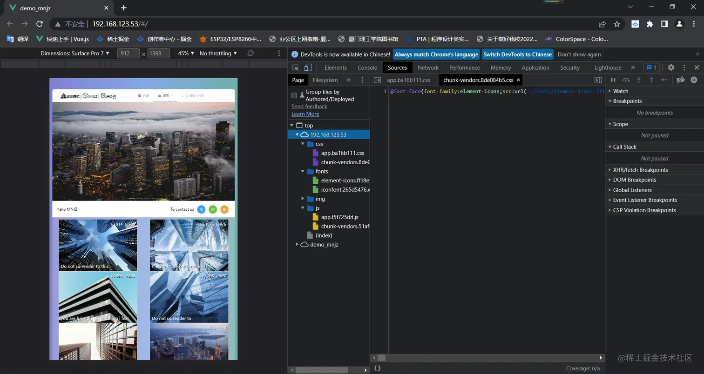Open the Dimensions Surface Pro 7 dropdown
The image size is (704, 374).
pyautogui.click(x=75, y=53)
